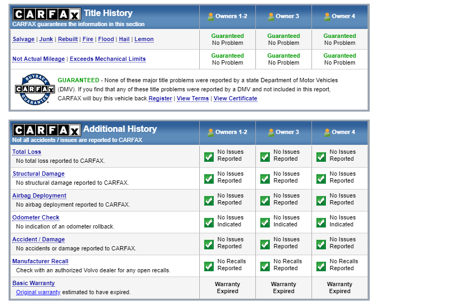
Task: Click Manufacturer Recall checkmark for Owner 3
Action: pos(265,266)
